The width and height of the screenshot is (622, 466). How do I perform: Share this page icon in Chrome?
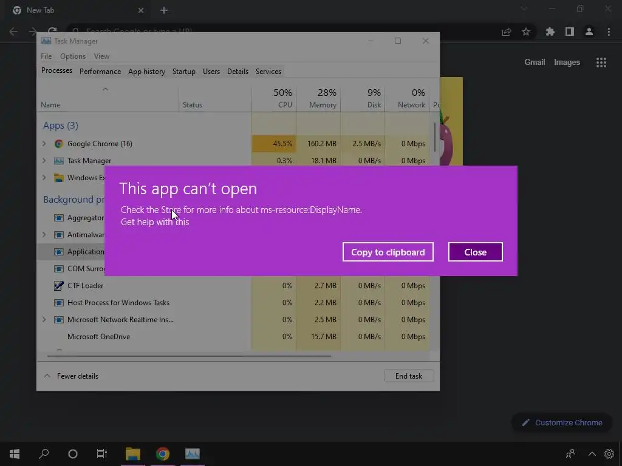[507, 32]
